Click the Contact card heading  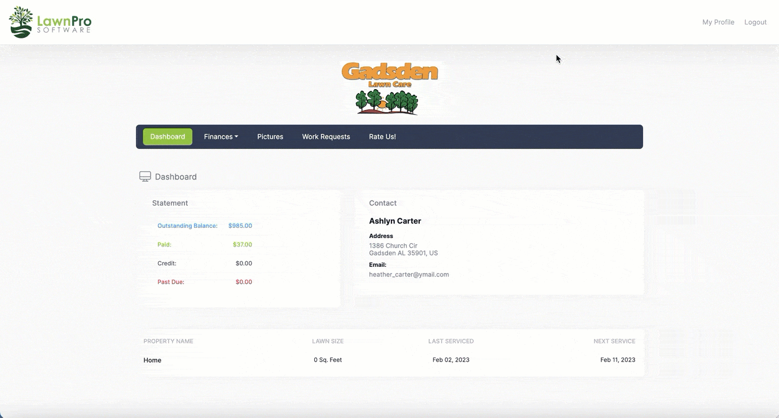(x=383, y=203)
